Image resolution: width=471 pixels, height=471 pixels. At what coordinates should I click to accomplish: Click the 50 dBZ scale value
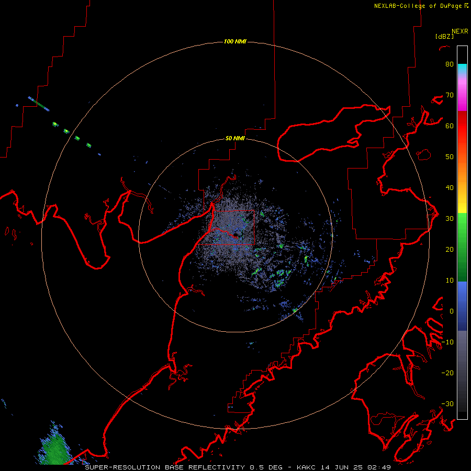coord(450,157)
